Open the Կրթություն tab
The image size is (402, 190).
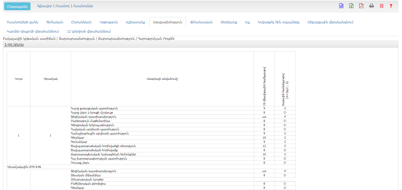tap(109, 22)
